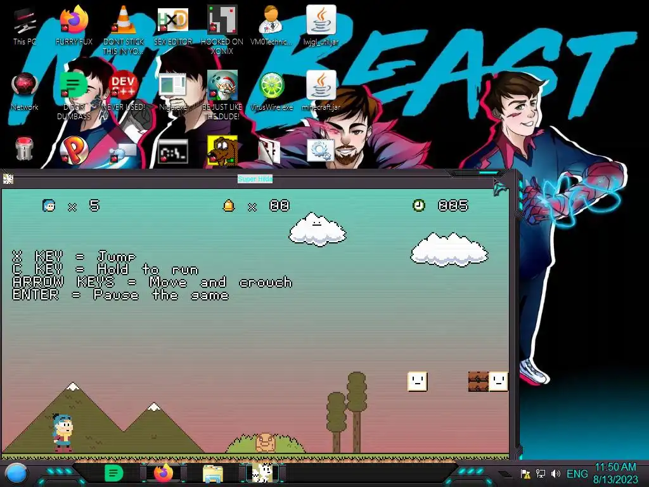Screen dimensions: 649x487
Task: Click the lone smiling face block
Action: coord(417,381)
